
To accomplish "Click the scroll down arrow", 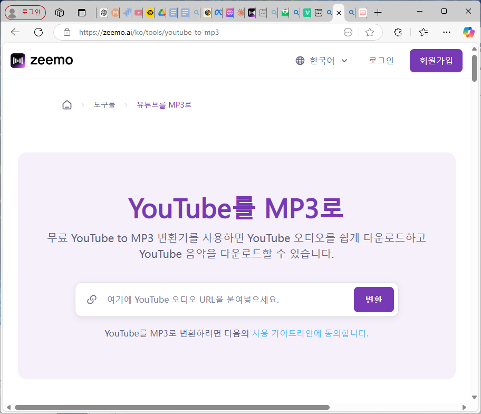I will 474,398.
